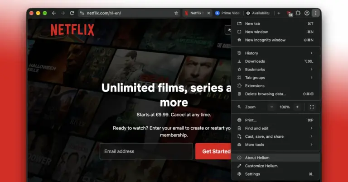Open the extension icon with badge 10
Screen dimensions: 348x182
(290, 14)
